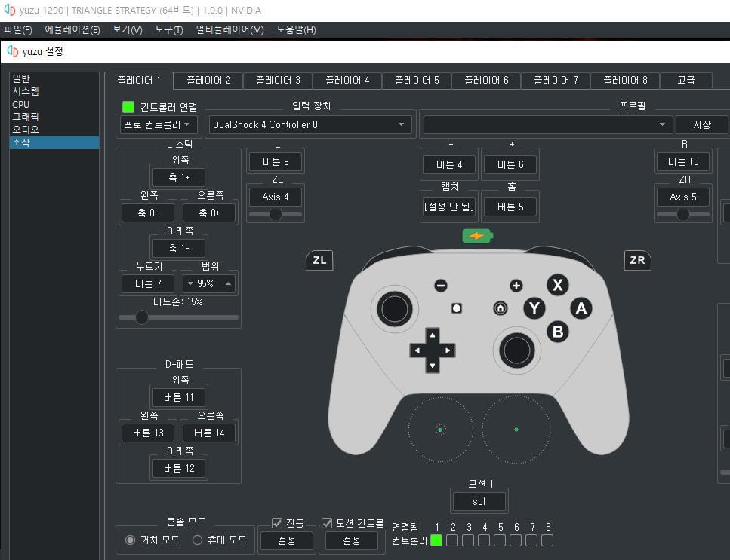Click the capture button on controller image

click(457, 308)
